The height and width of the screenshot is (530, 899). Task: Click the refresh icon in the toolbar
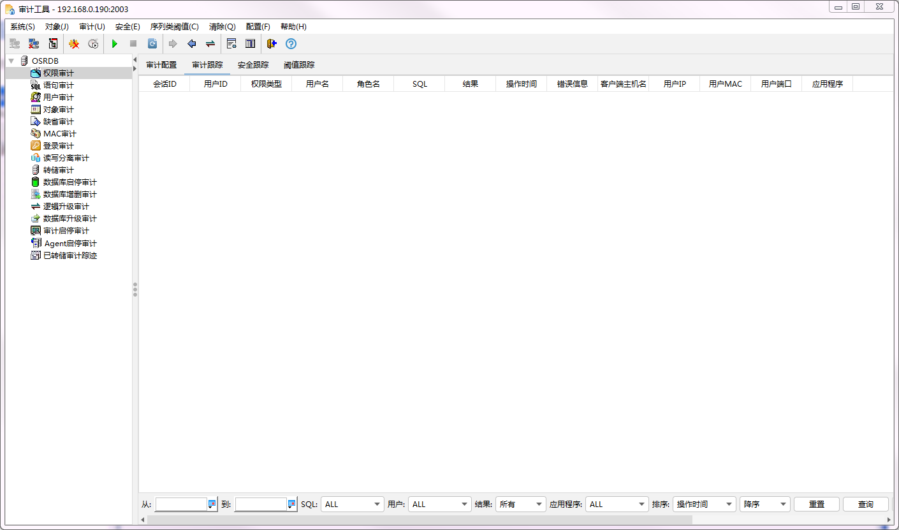click(152, 44)
